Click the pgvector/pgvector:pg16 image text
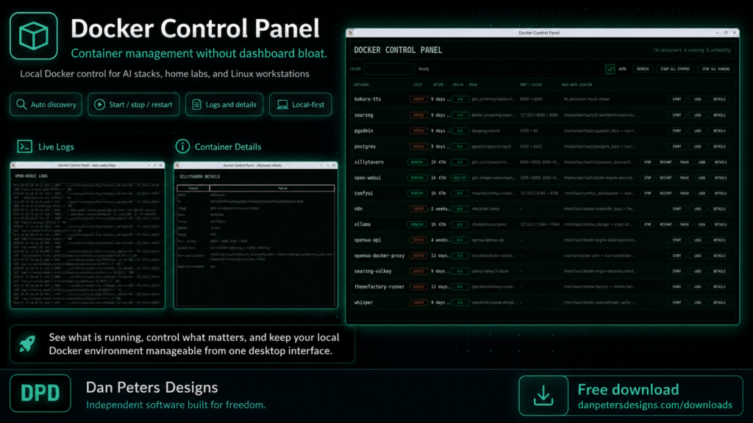The width and height of the screenshot is (753, 423). point(491,146)
